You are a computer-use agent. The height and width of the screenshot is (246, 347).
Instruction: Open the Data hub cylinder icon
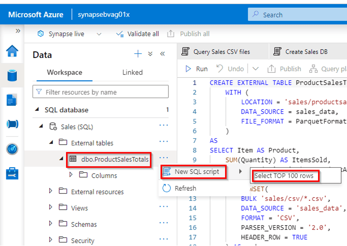point(12,75)
